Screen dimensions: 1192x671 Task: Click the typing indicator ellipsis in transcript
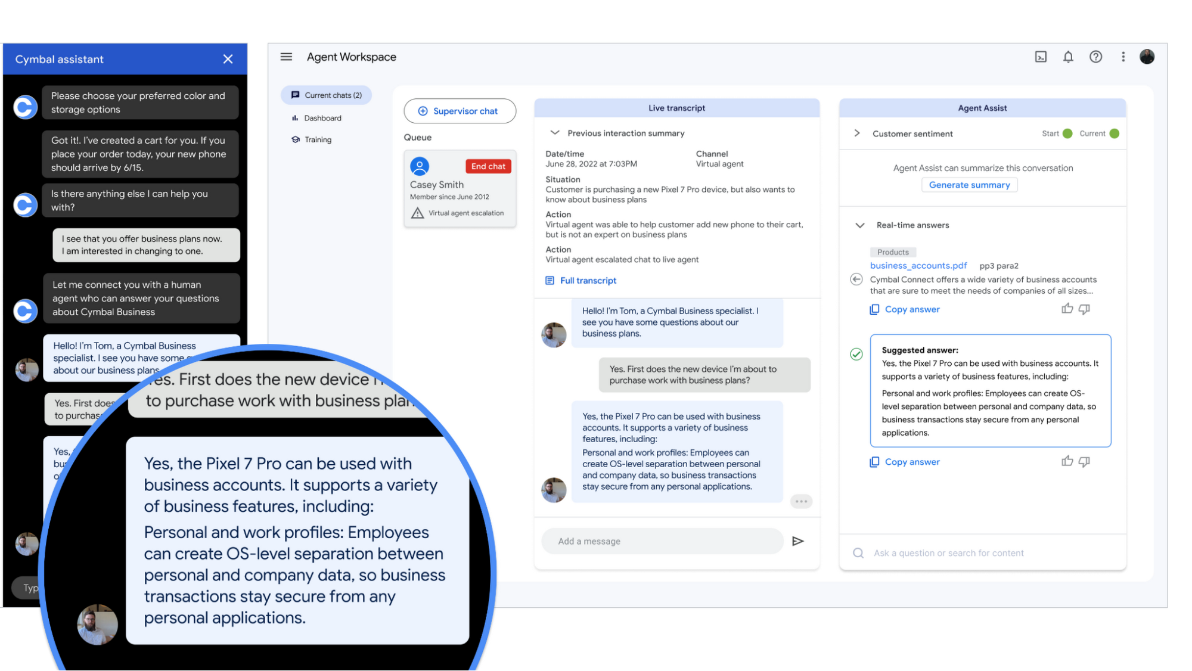[x=801, y=501]
